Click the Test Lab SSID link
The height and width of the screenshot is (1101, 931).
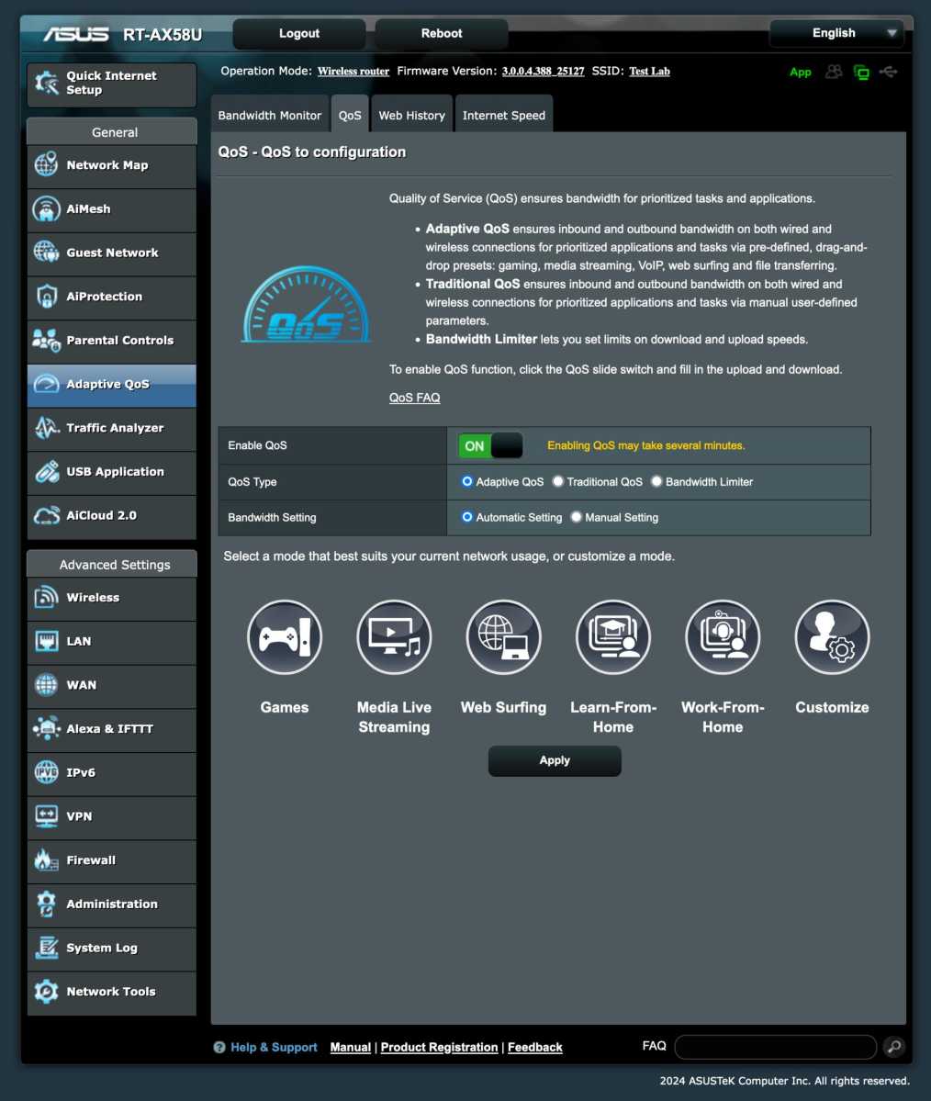(x=649, y=71)
